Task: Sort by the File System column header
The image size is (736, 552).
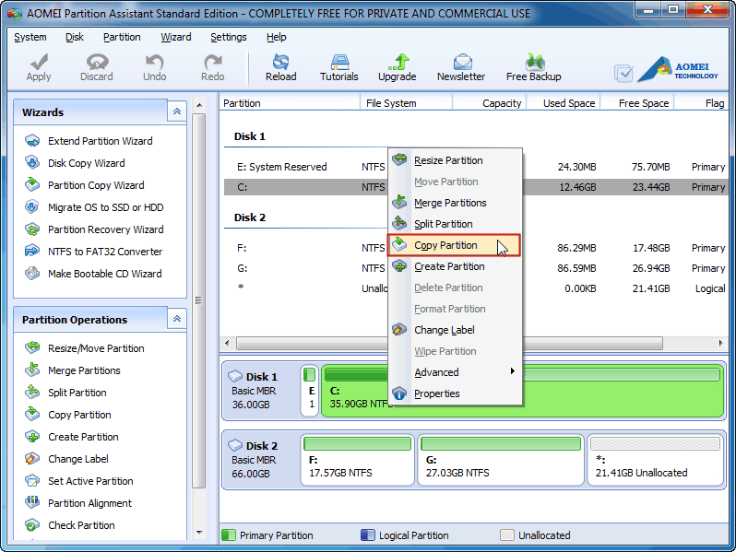Action: [x=407, y=103]
